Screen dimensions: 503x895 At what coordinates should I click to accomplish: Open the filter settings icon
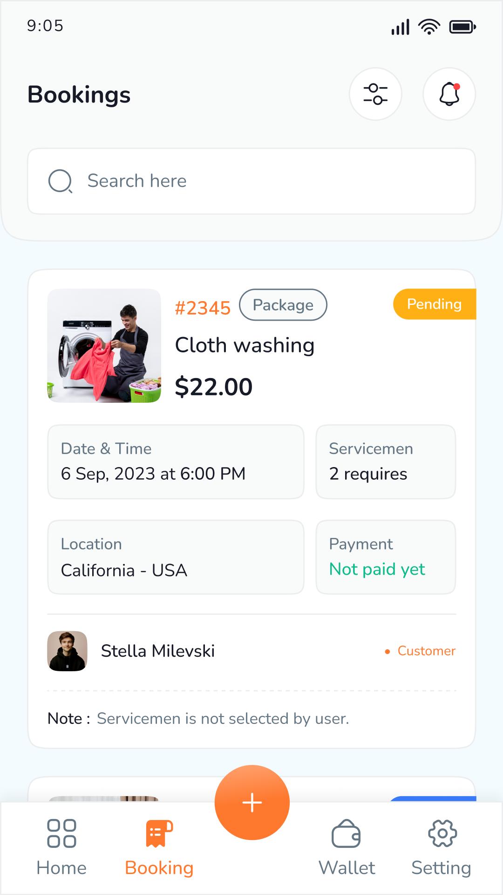point(375,94)
